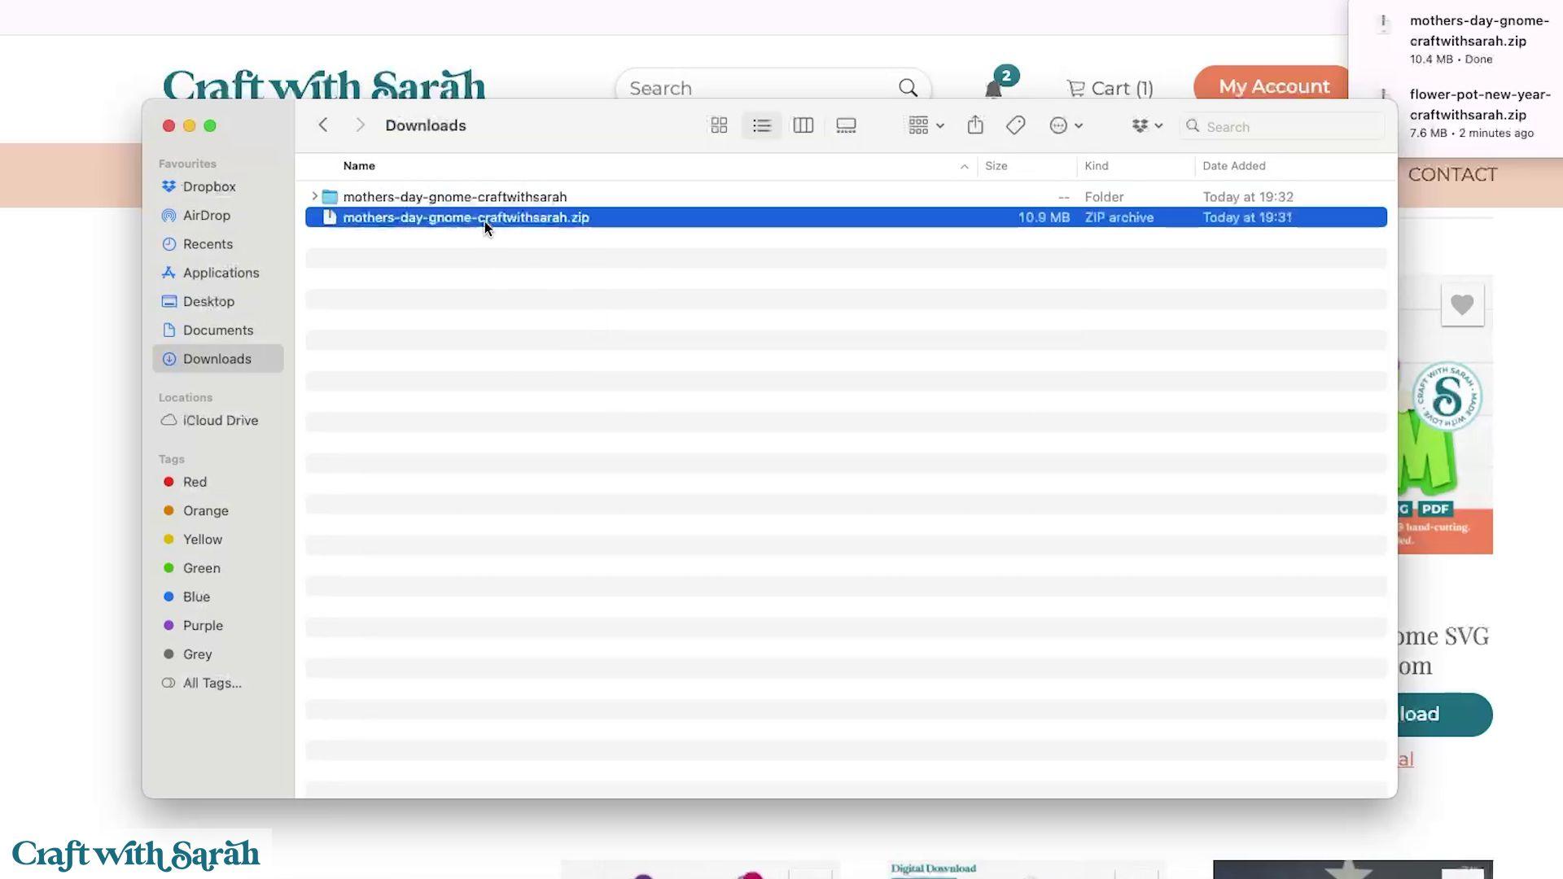The image size is (1563, 879).
Task: Click the My Account button
Action: pos(1273,86)
